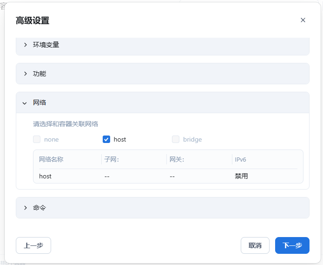Click the chevron arrow beside 功能
Image resolution: width=323 pixels, height=265 pixels.
click(x=25, y=74)
